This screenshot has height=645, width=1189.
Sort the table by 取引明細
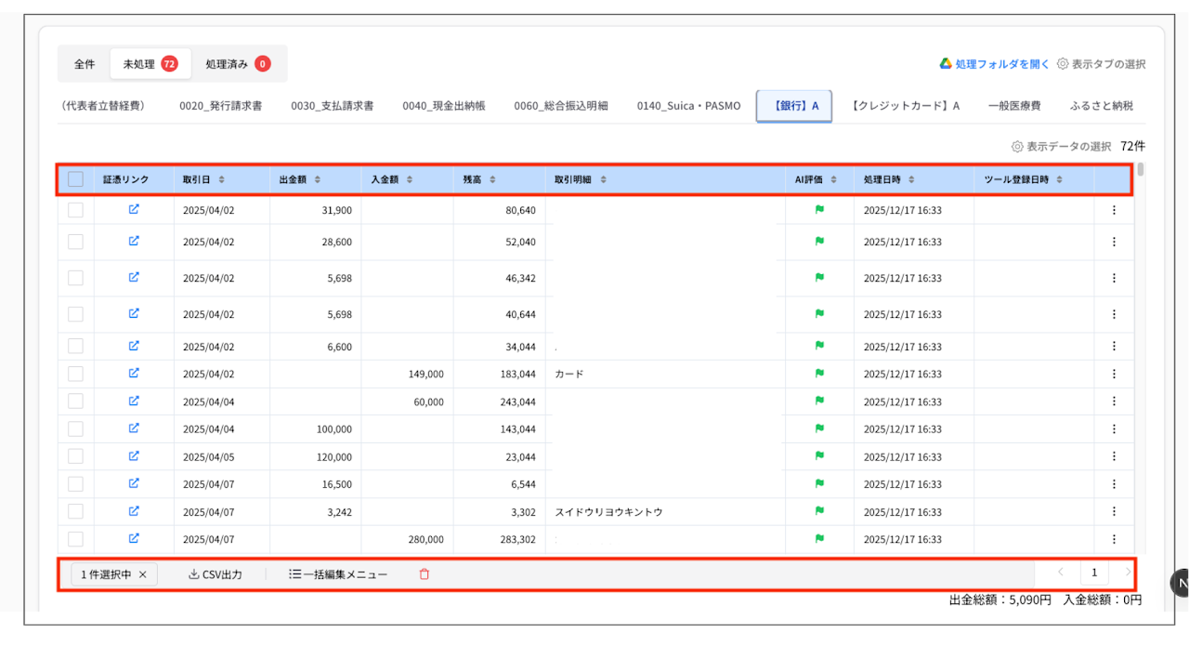pos(604,179)
